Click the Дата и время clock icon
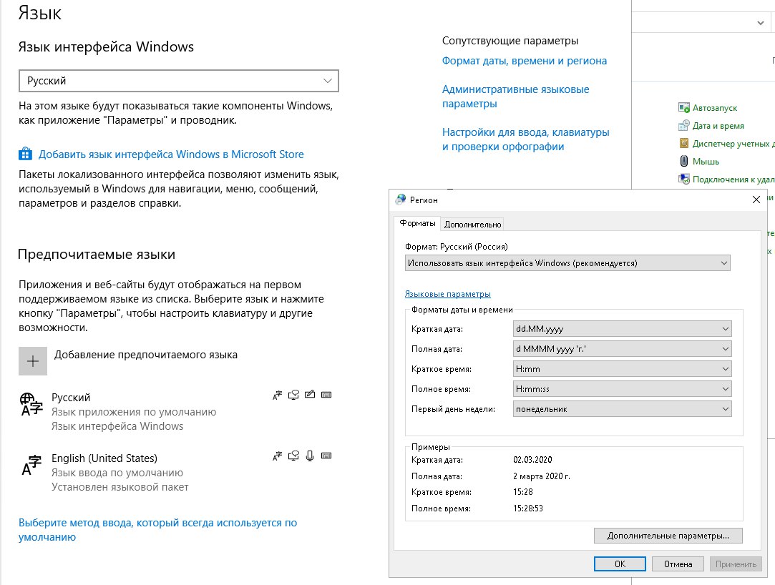The width and height of the screenshot is (775, 585). (x=684, y=125)
